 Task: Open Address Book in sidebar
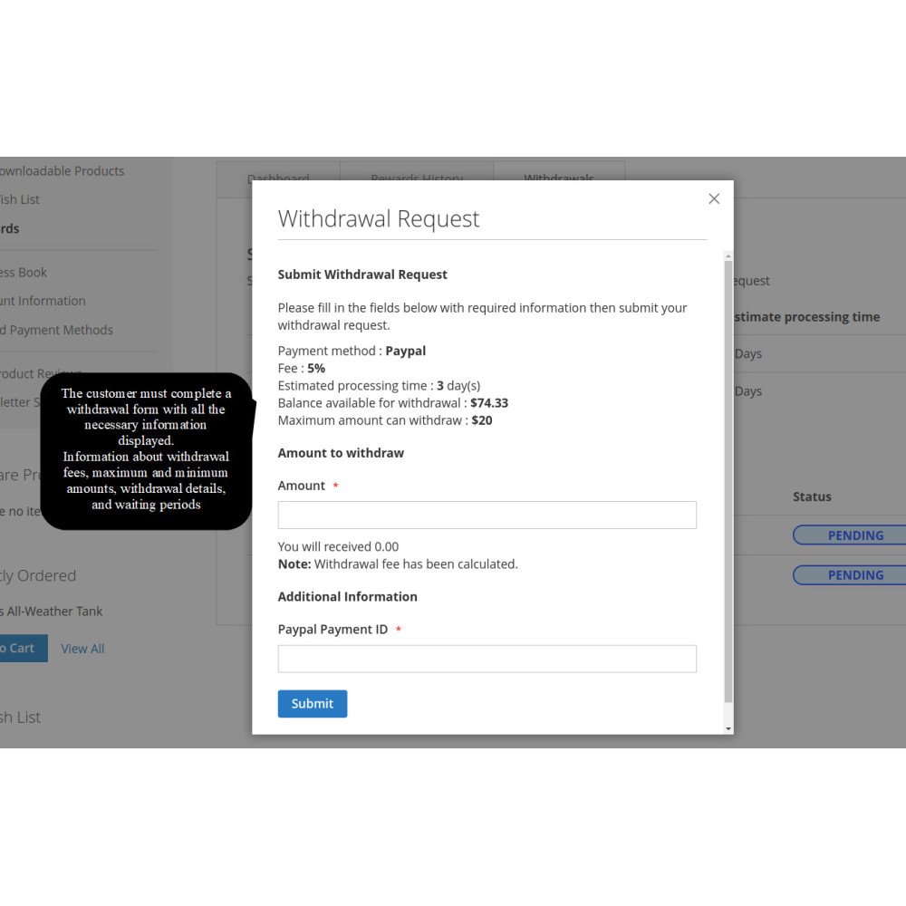tap(24, 272)
